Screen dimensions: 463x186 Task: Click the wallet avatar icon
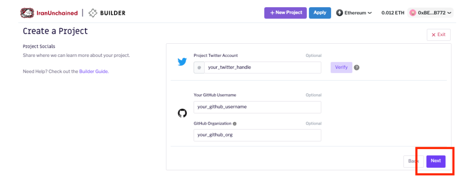coord(413,13)
